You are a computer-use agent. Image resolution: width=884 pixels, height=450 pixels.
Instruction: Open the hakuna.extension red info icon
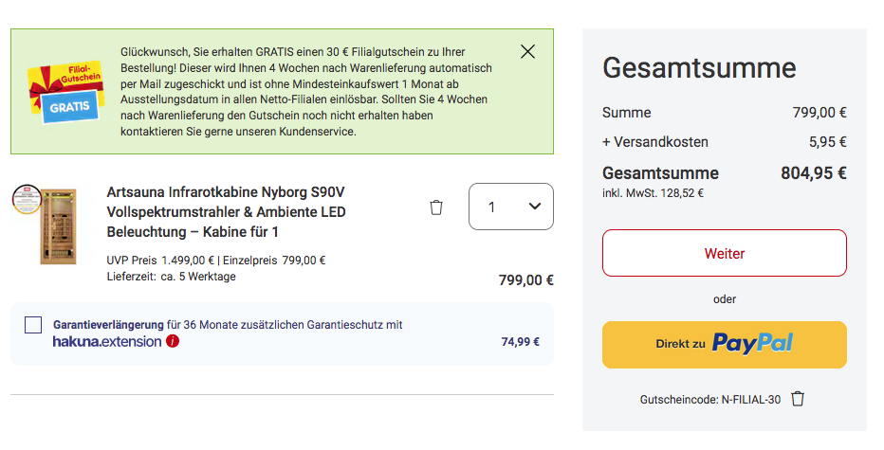(173, 341)
